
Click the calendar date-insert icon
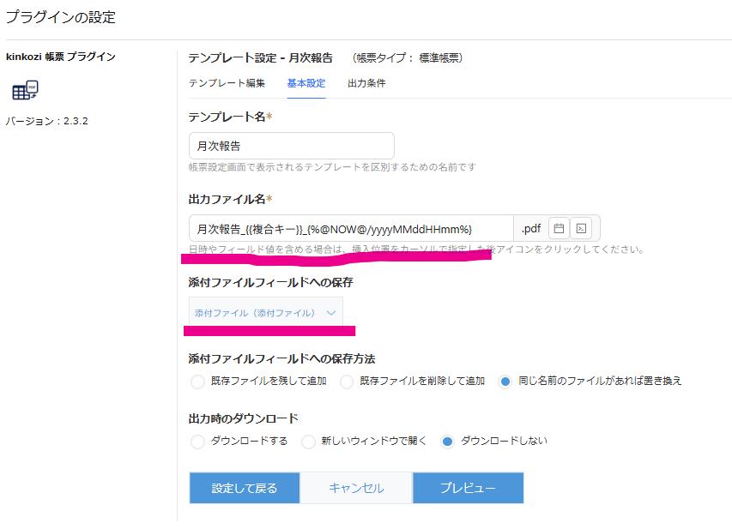559,229
